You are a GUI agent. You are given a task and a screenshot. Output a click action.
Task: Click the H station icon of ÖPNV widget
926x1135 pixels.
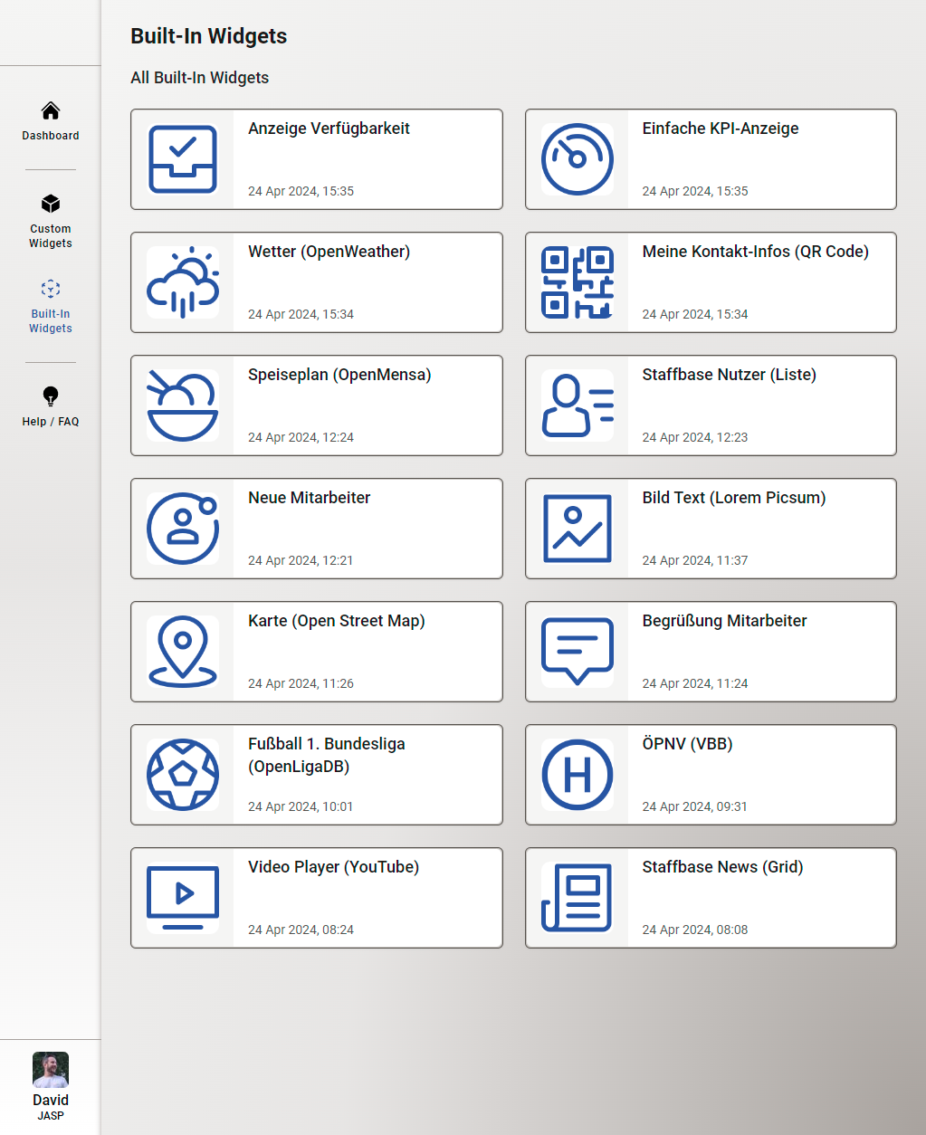click(577, 774)
